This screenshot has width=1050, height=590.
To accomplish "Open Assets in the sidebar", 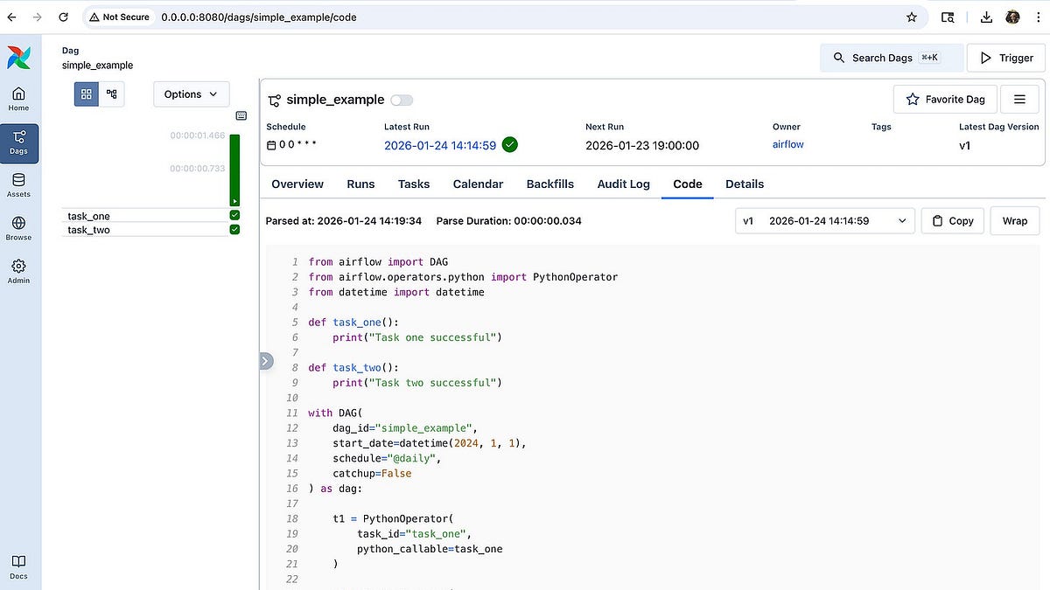I will pyautogui.click(x=18, y=185).
